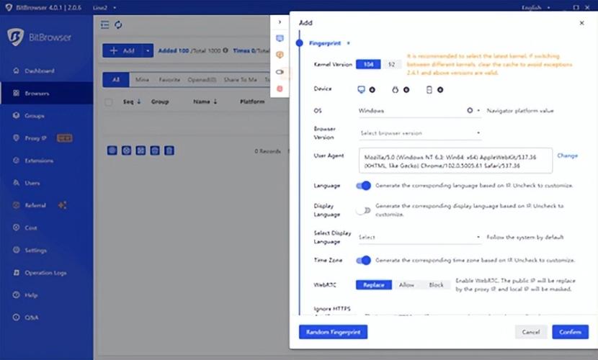Click the icon beside Fingerprint heading
The width and height of the screenshot is (598, 360).
pyautogui.click(x=348, y=43)
